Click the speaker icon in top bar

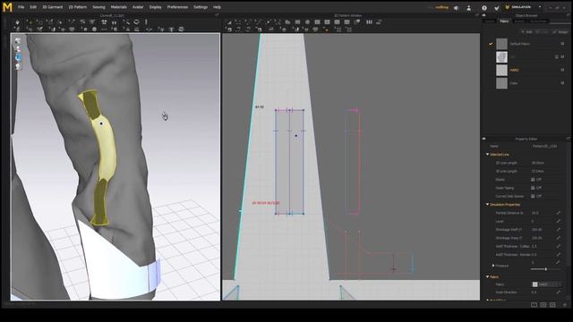[x=457, y=8]
